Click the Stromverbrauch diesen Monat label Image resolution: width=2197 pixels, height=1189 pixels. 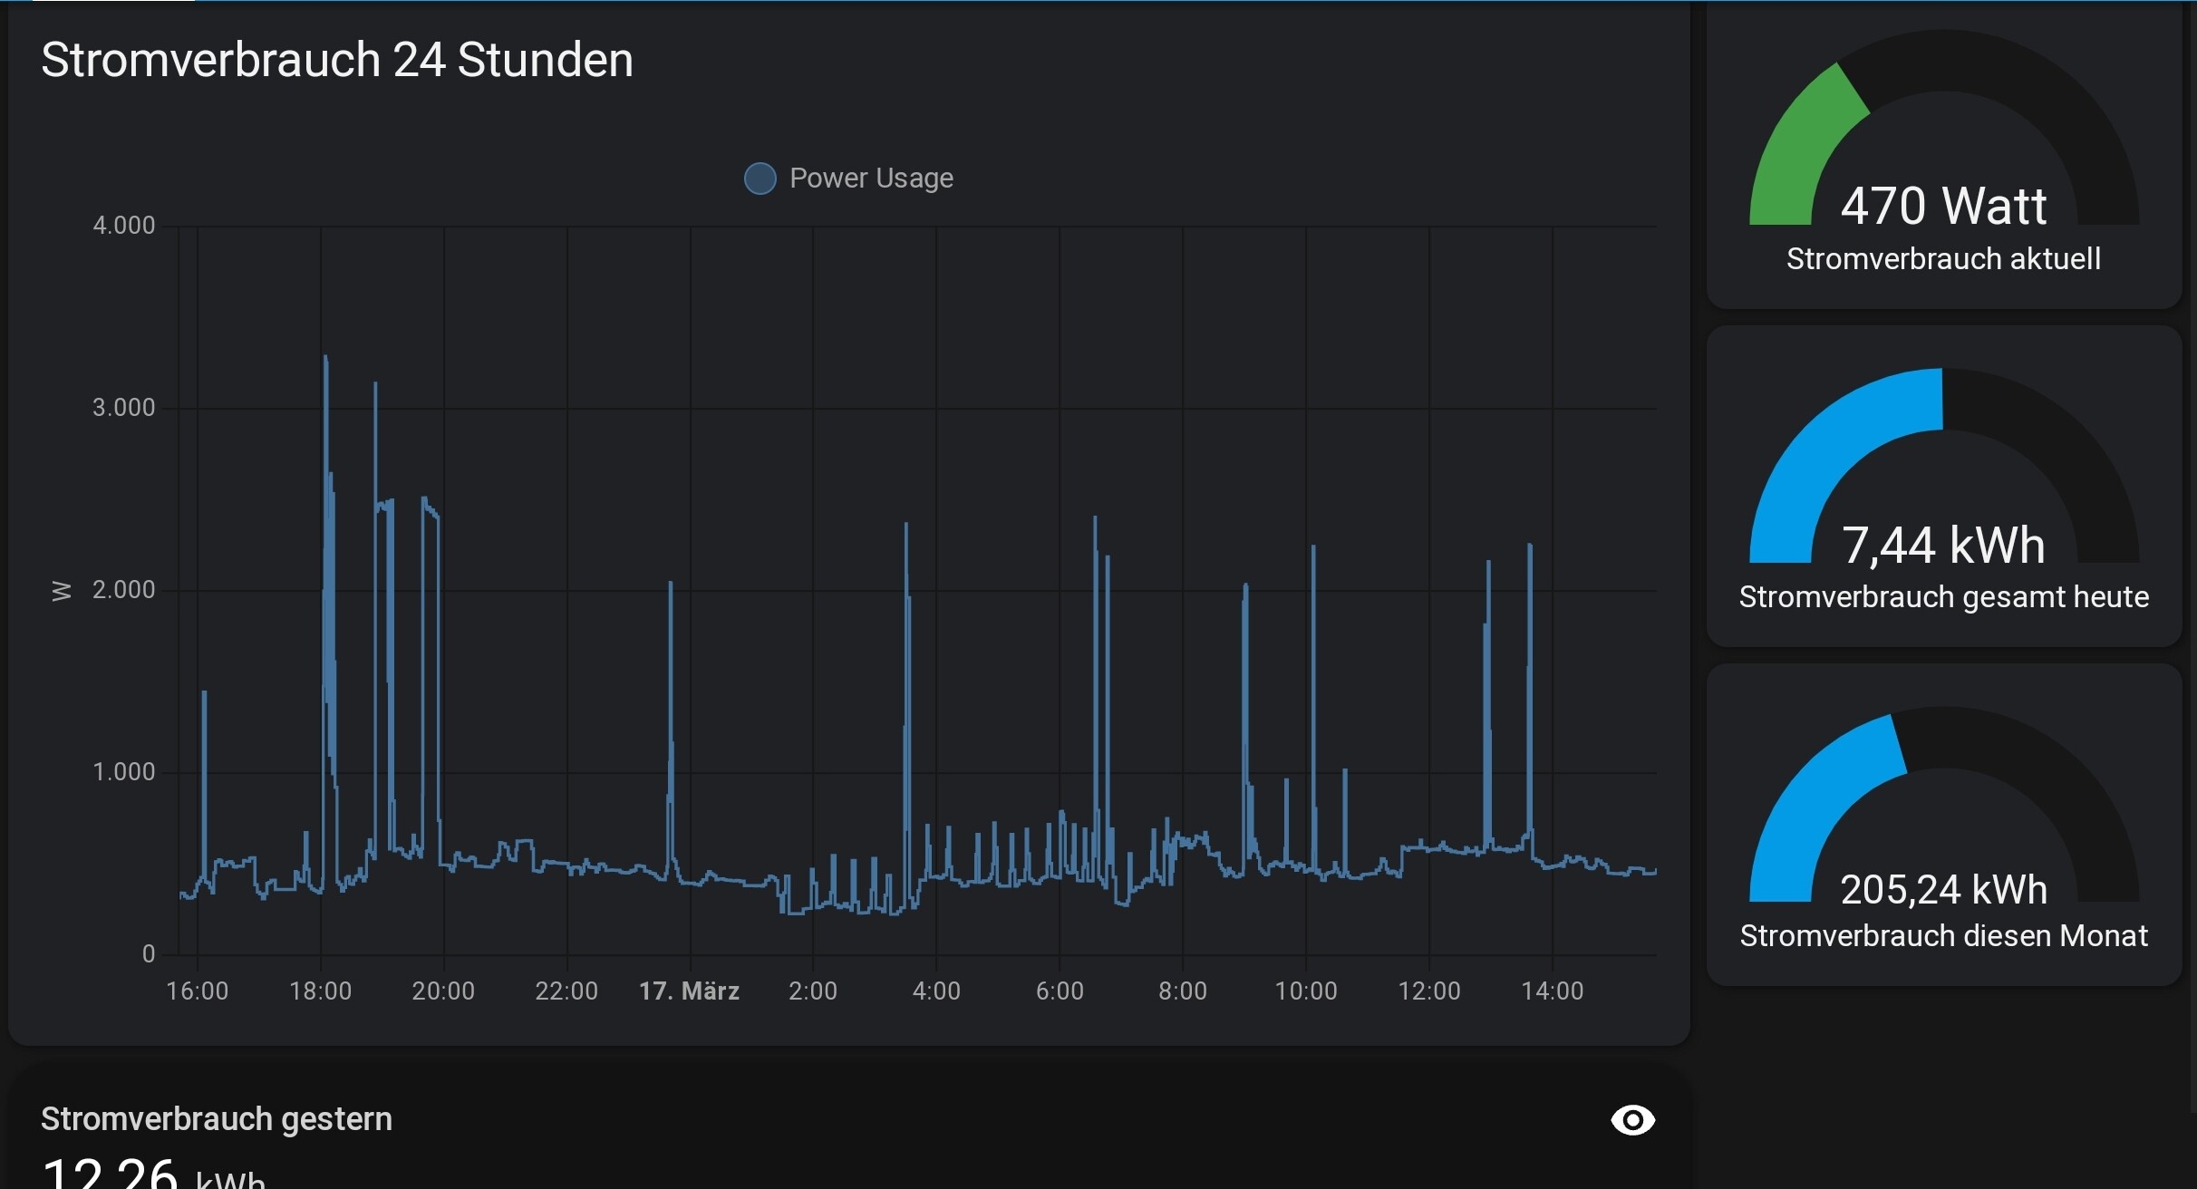[x=1943, y=935]
